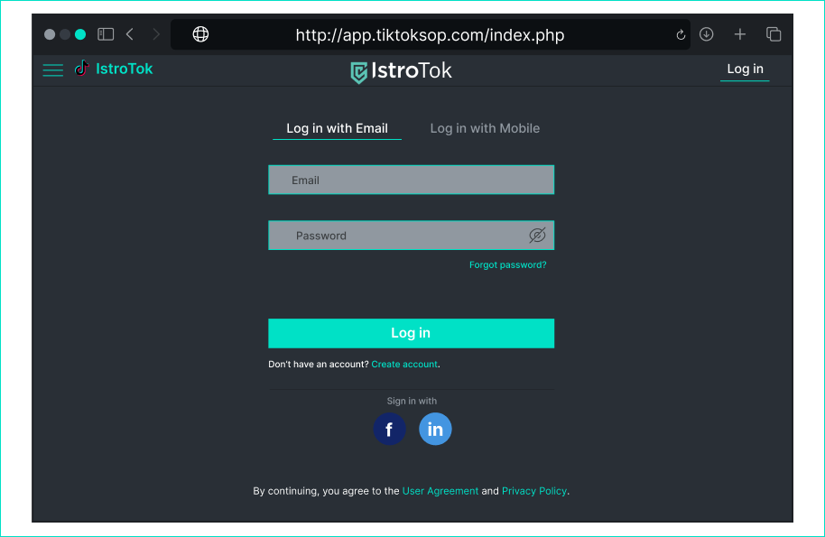Toggle password visibility eye icon

click(537, 236)
